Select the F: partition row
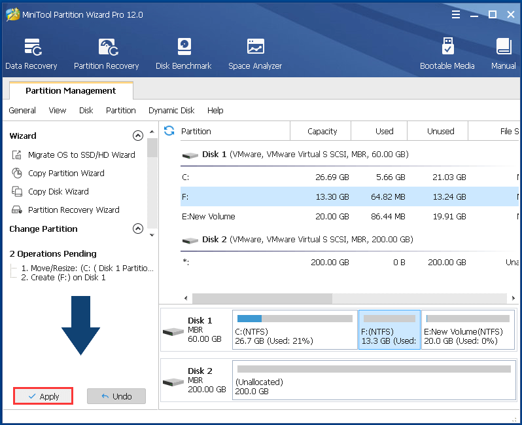 tap(349, 196)
